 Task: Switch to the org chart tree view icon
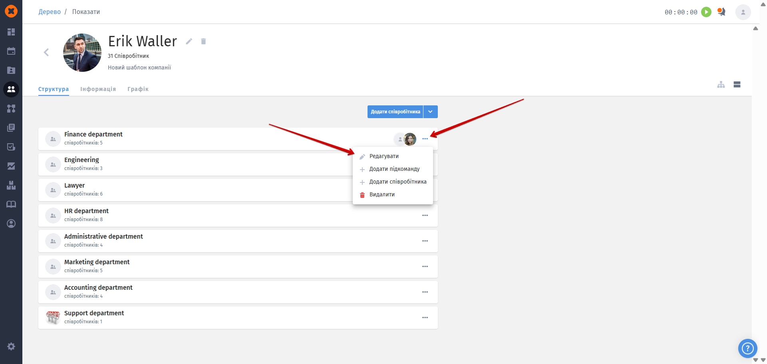(721, 85)
